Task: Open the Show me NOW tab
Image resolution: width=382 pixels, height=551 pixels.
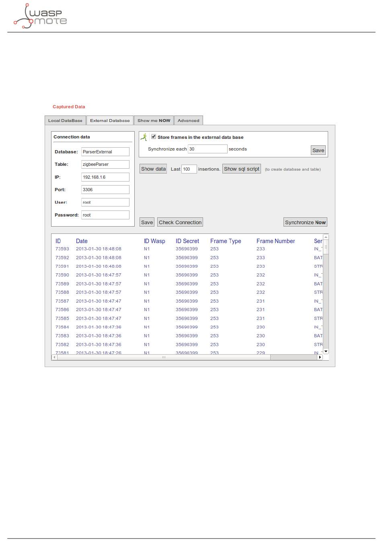Action: tap(154, 120)
